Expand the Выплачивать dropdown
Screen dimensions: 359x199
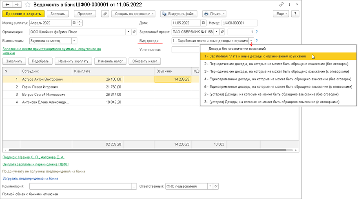[74, 41]
